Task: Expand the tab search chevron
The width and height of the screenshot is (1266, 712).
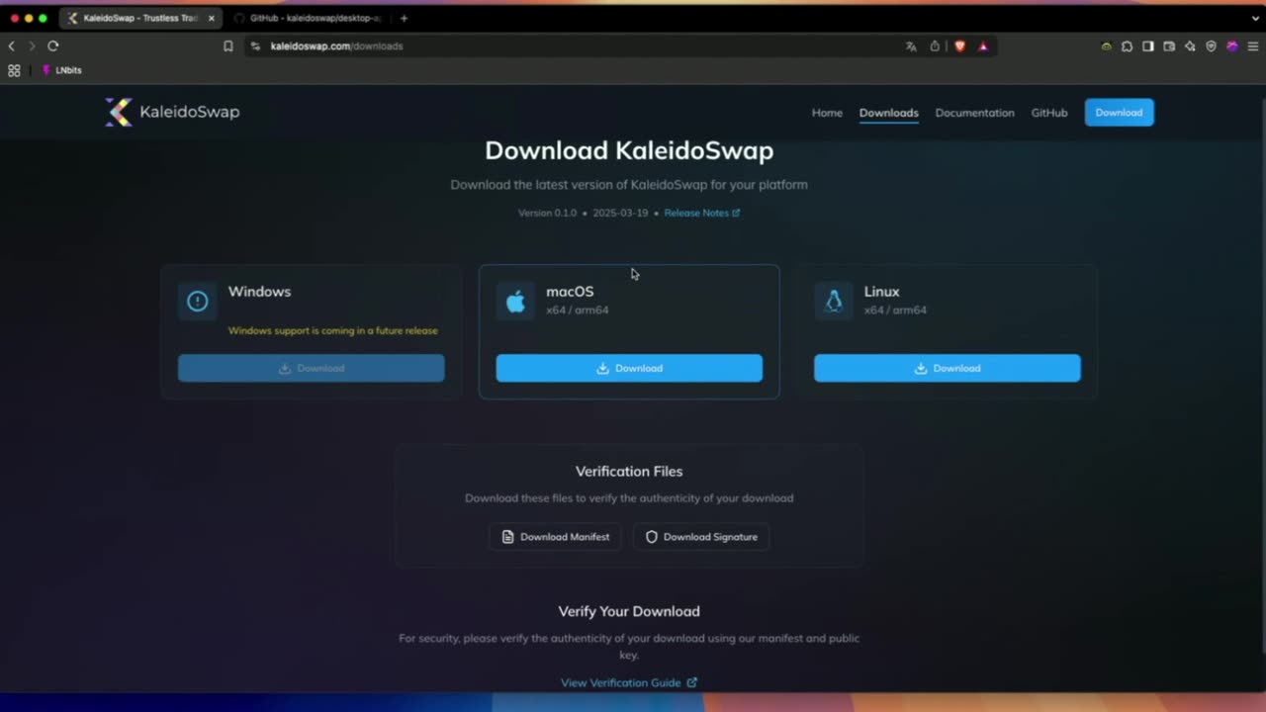Action: pyautogui.click(x=1256, y=18)
